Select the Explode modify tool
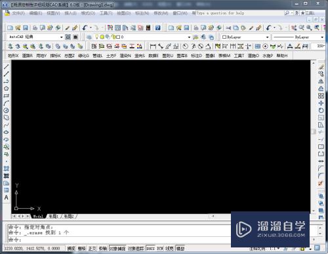Screen dimensions: 328x254 321,183
